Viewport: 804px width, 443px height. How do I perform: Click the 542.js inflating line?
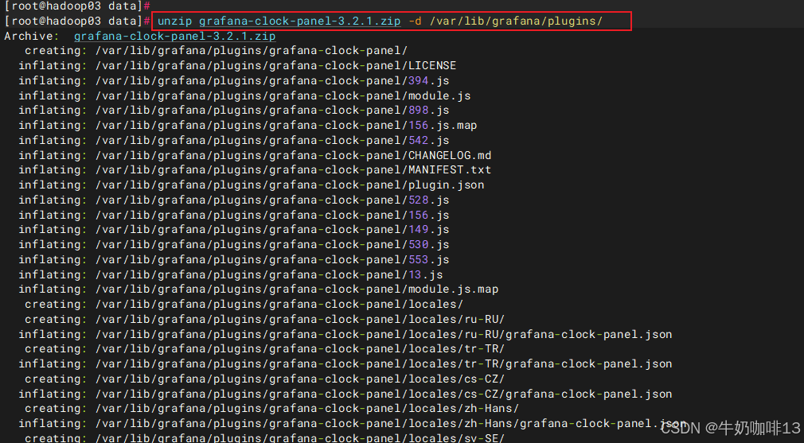pyautogui.click(x=234, y=140)
